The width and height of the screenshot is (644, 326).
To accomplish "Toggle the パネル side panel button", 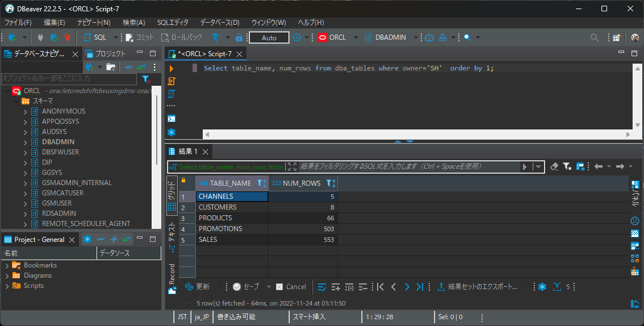I will [x=635, y=194].
